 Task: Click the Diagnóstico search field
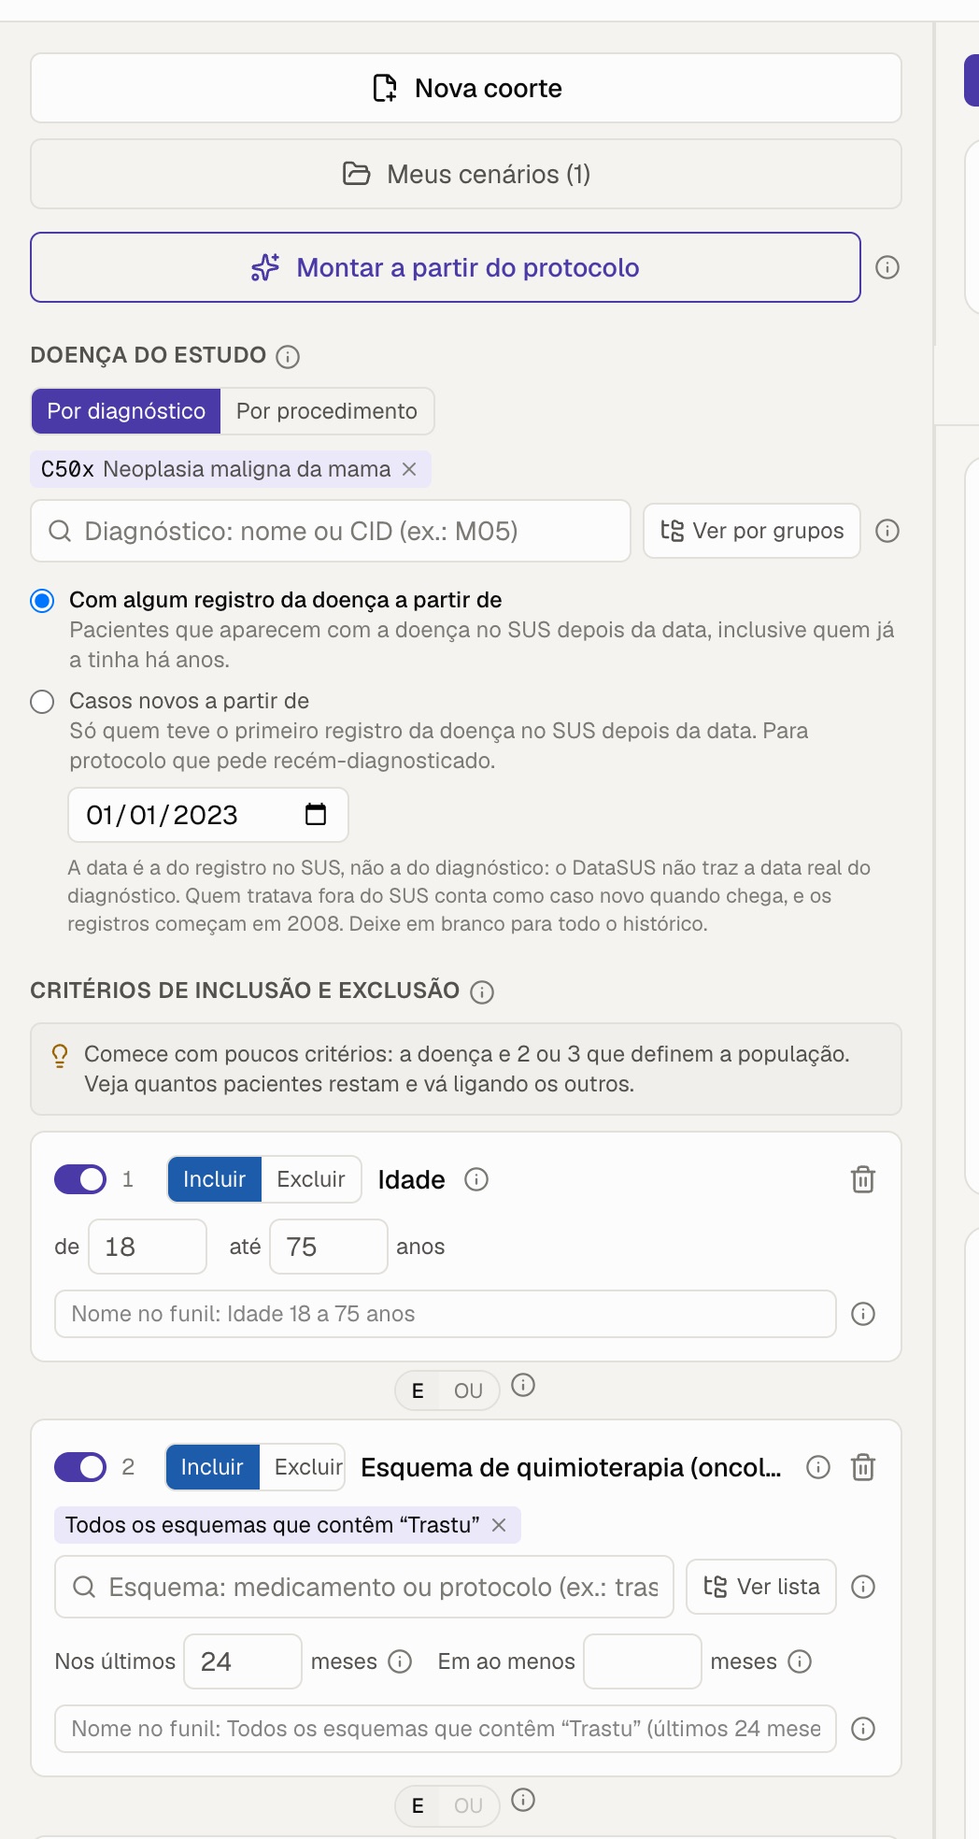331,531
